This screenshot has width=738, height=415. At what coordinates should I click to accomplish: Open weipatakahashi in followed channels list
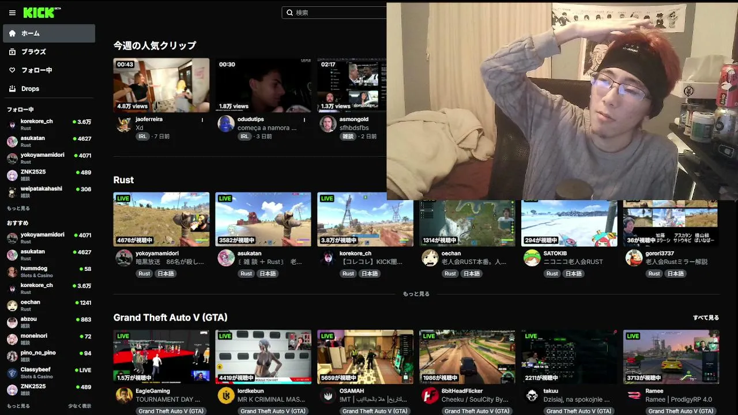[x=49, y=191]
